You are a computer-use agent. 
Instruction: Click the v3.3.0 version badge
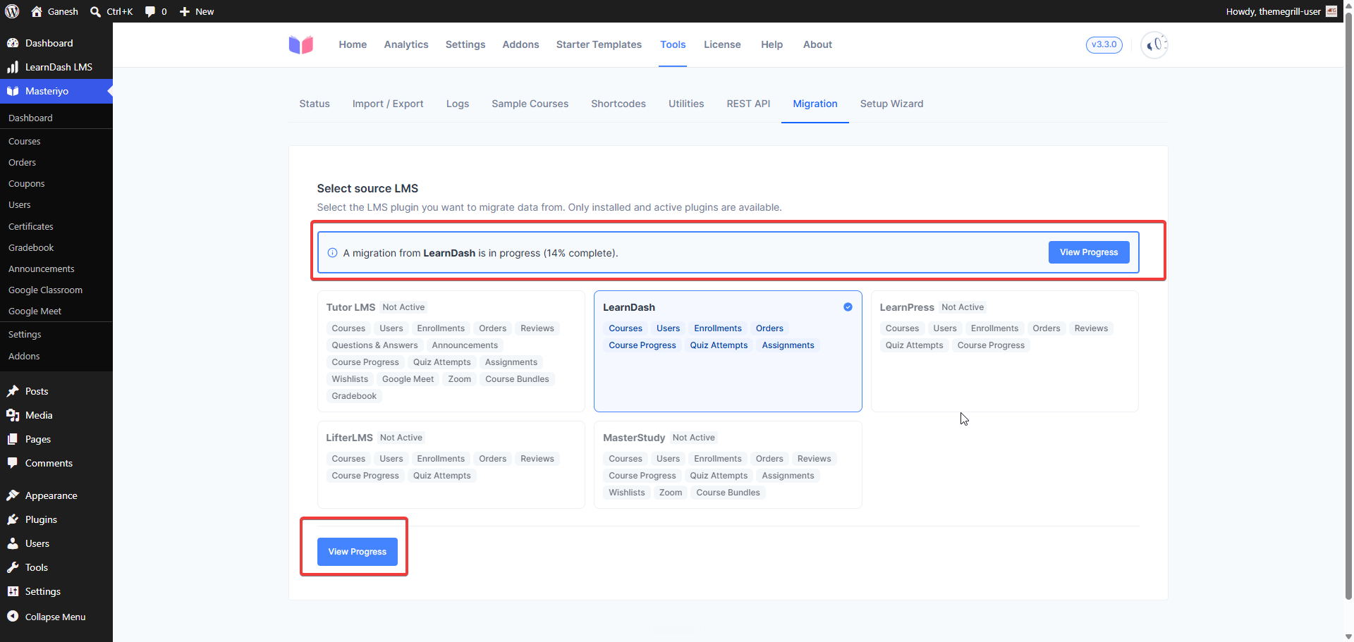coord(1104,44)
